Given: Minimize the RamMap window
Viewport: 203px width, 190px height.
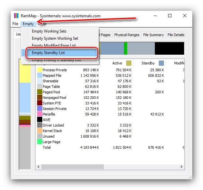Looking at the screenshot, I should click(x=155, y=16).
